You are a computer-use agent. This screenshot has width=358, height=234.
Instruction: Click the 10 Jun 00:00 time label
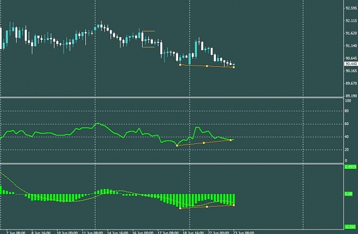pos(67,232)
